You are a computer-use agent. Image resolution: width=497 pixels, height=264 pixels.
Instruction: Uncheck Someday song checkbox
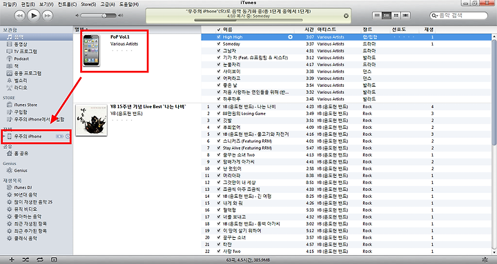coord(219,44)
